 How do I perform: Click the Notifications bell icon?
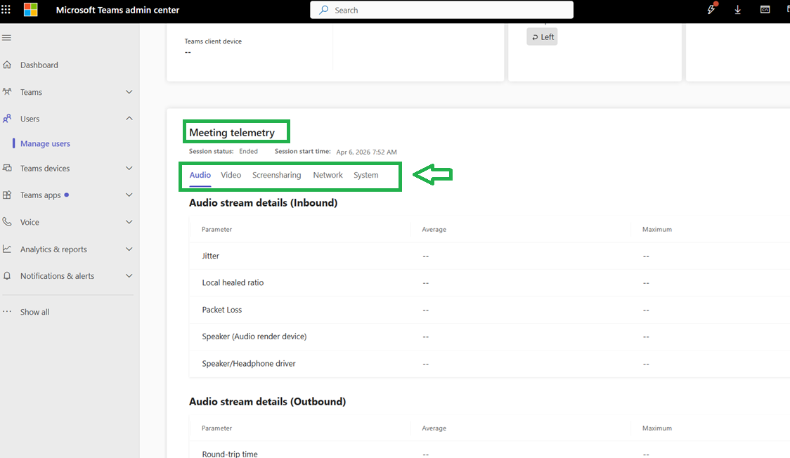7,276
